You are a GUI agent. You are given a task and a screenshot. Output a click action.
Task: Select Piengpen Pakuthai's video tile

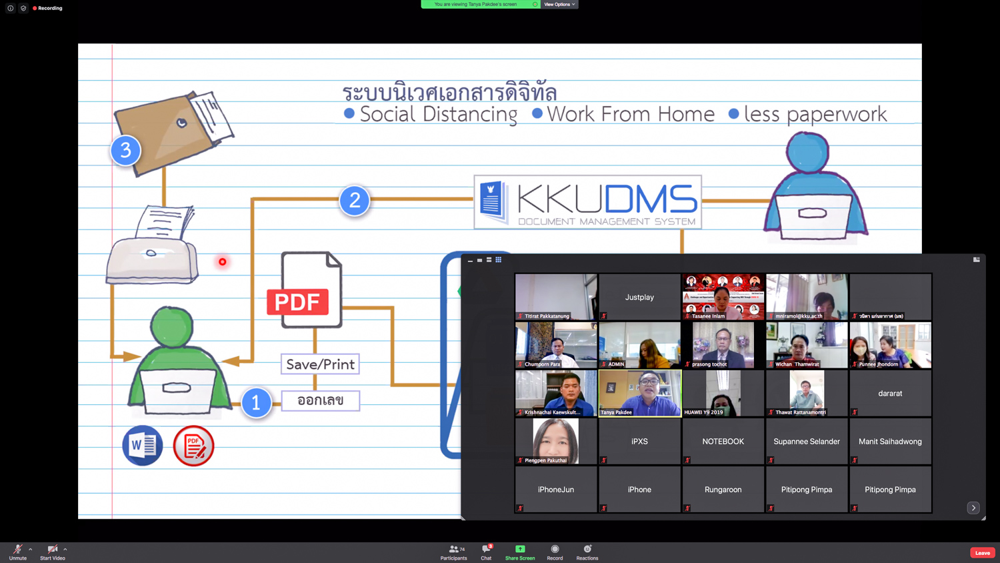pos(556,441)
